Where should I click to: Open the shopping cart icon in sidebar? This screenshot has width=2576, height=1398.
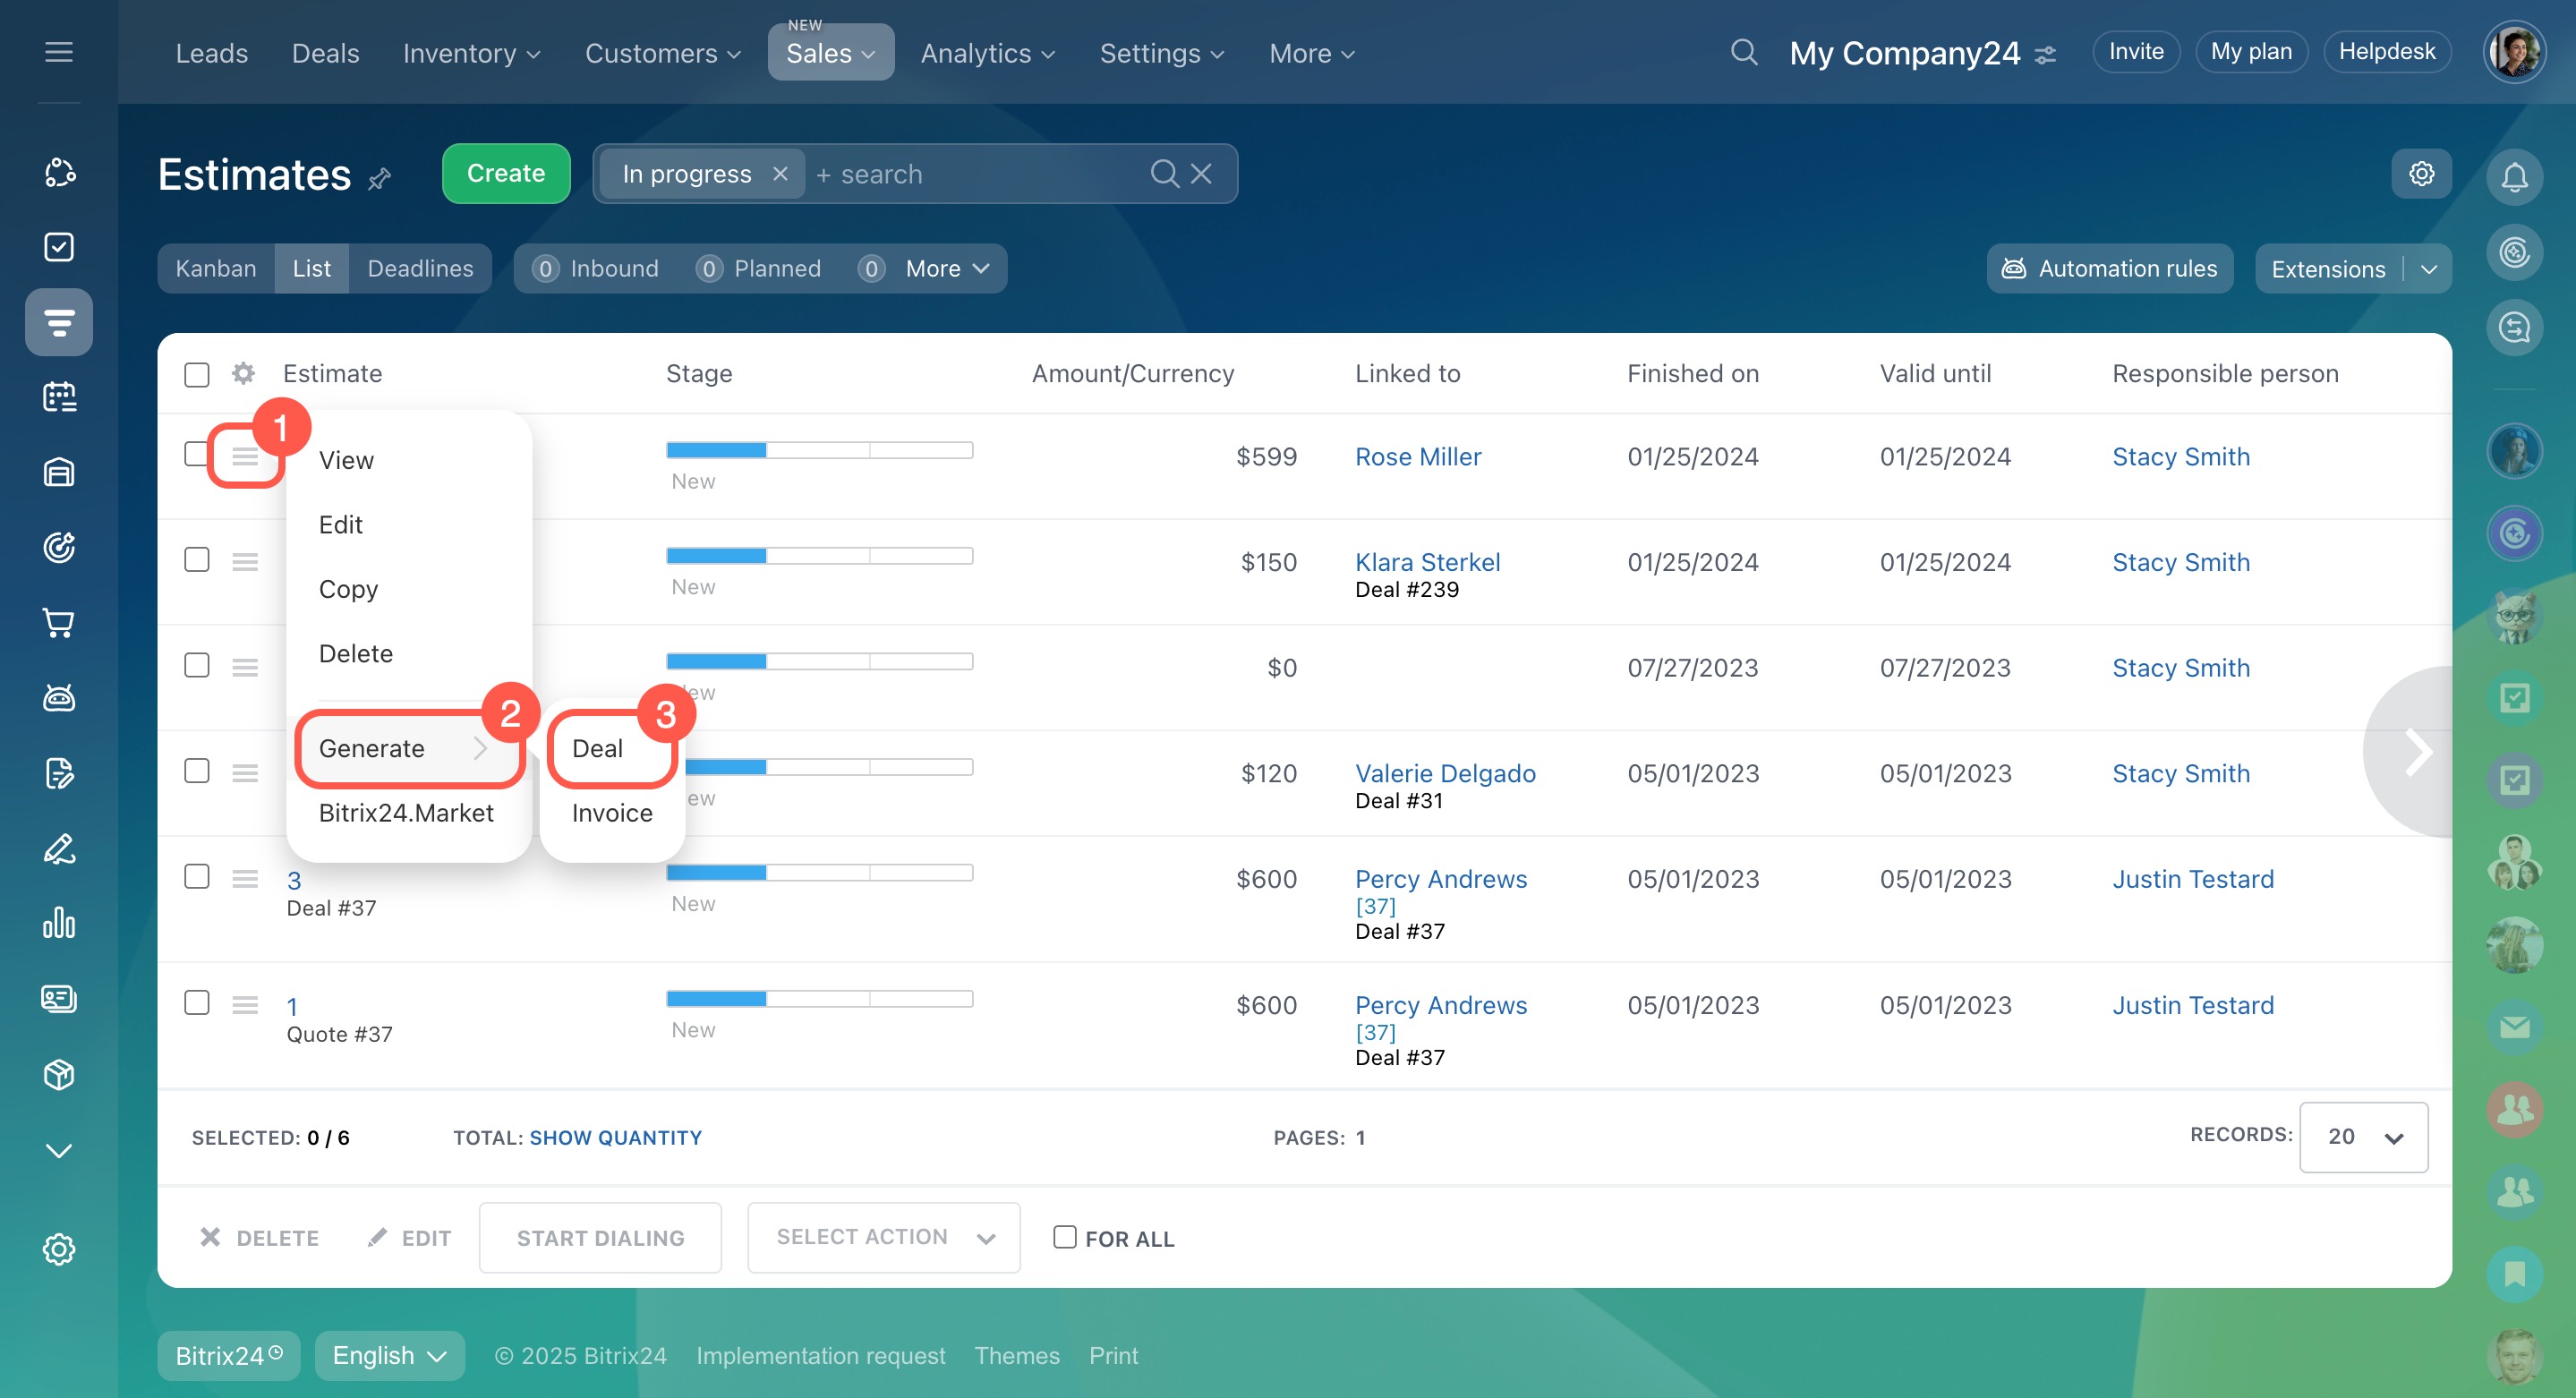(59, 623)
